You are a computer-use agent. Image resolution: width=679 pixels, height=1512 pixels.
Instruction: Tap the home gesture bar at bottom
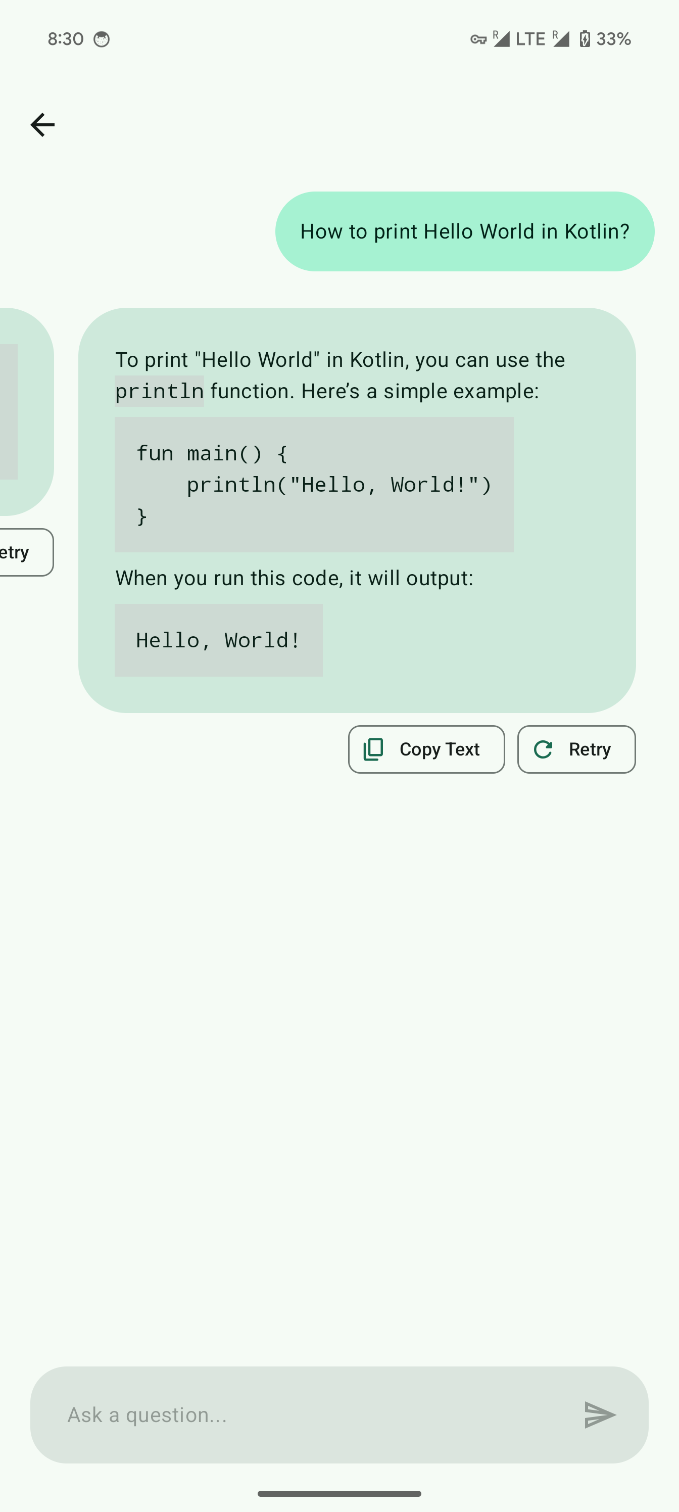click(339, 1493)
